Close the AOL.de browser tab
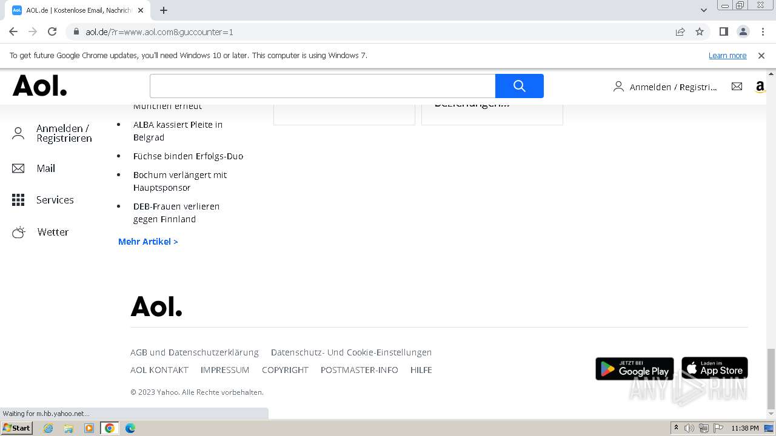The width and height of the screenshot is (776, 436). (141, 10)
